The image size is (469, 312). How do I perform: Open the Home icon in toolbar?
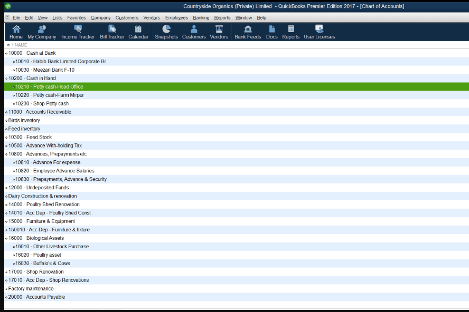[16, 32]
